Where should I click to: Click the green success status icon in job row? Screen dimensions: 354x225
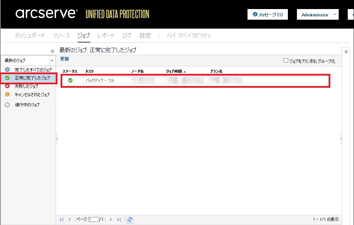click(x=70, y=80)
